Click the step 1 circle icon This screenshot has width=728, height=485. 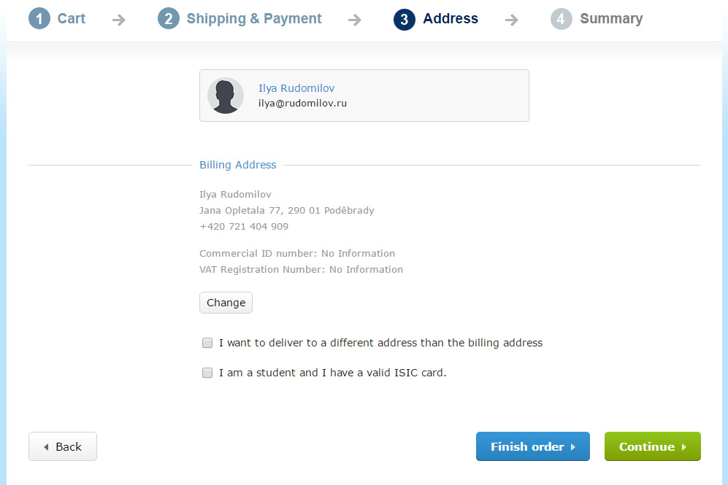[x=39, y=18]
